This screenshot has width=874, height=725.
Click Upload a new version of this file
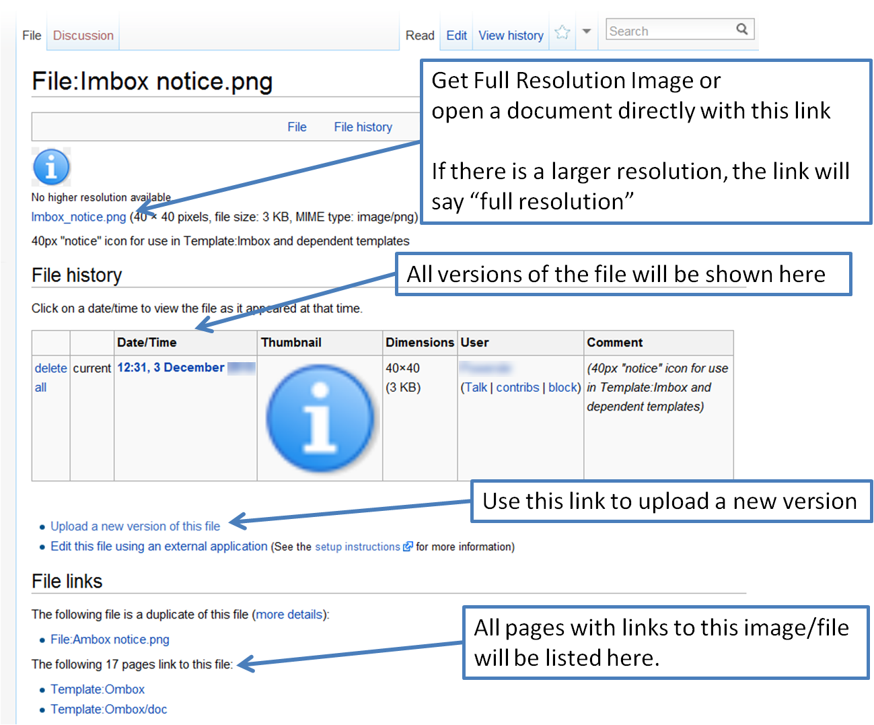[135, 526]
